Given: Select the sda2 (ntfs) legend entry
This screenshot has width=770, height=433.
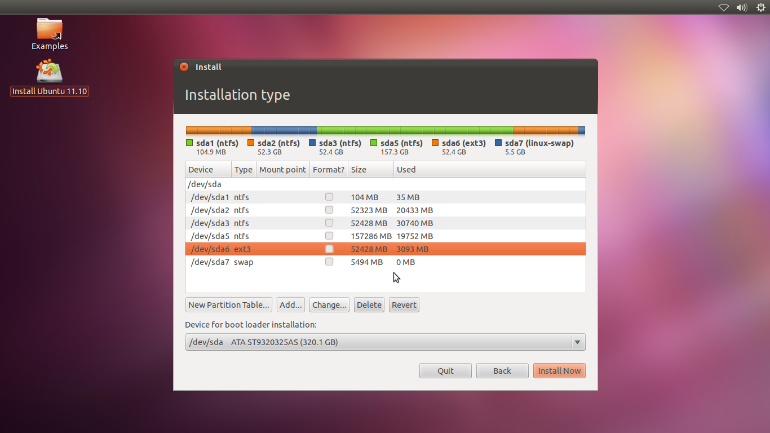Looking at the screenshot, I should coord(274,143).
